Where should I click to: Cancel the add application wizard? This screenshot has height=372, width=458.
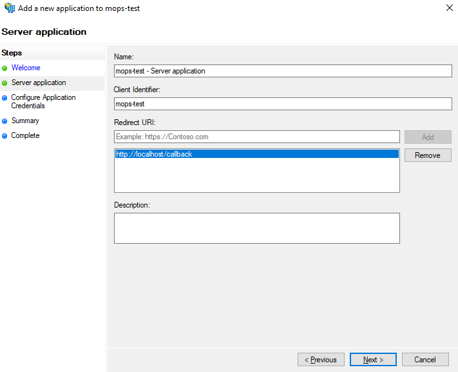[x=425, y=360]
